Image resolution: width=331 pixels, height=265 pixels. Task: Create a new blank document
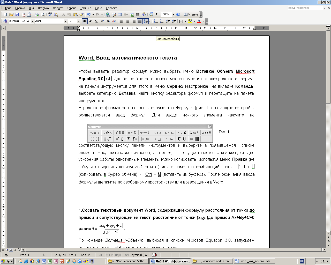click(x=5, y=14)
